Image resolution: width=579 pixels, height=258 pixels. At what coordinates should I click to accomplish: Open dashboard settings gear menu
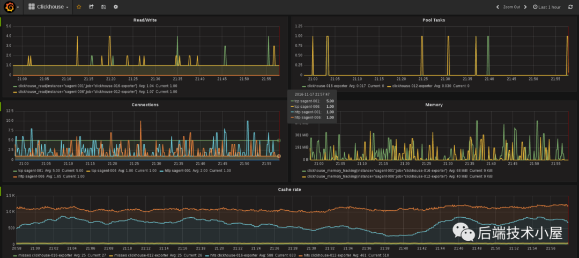pos(116,7)
